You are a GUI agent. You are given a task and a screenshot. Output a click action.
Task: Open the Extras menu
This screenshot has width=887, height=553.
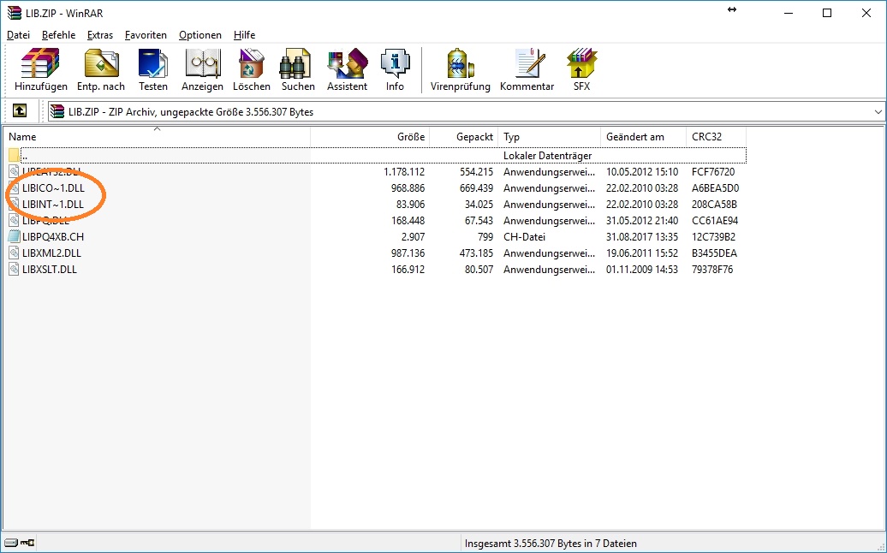coord(100,35)
